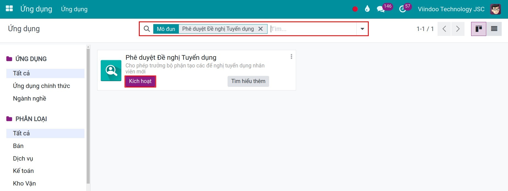Switch to Kanban view
The height and width of the screenshot is (191, 508).
pyautogui.click(x=479, y=29)
